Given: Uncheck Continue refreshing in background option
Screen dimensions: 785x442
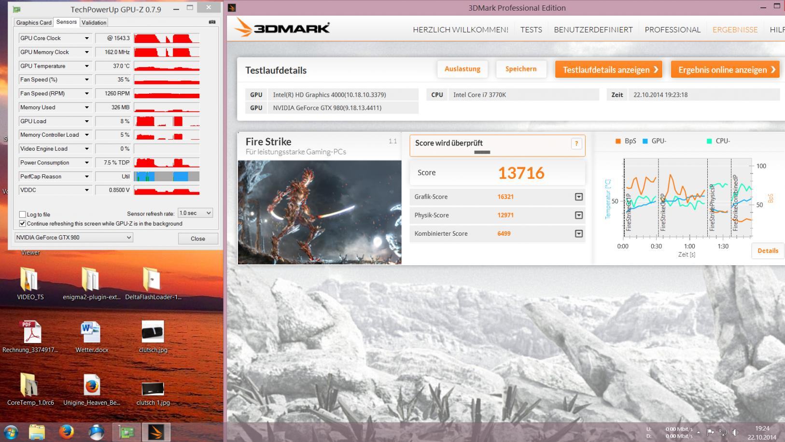Looking at the screenshot, I should 22,224.
